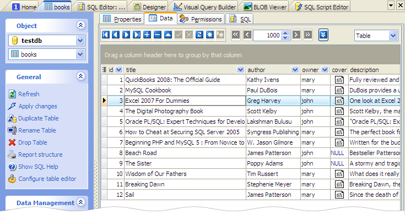Screen dimensions: 405x215
Task: Select the Beach Road title cell
Action: [185, 153]
